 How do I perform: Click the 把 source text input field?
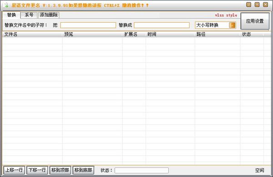[x=88, y=25]
